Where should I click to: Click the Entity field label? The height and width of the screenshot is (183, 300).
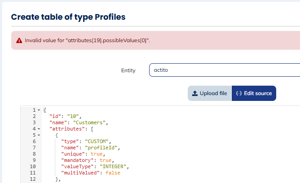pos(128,70)
